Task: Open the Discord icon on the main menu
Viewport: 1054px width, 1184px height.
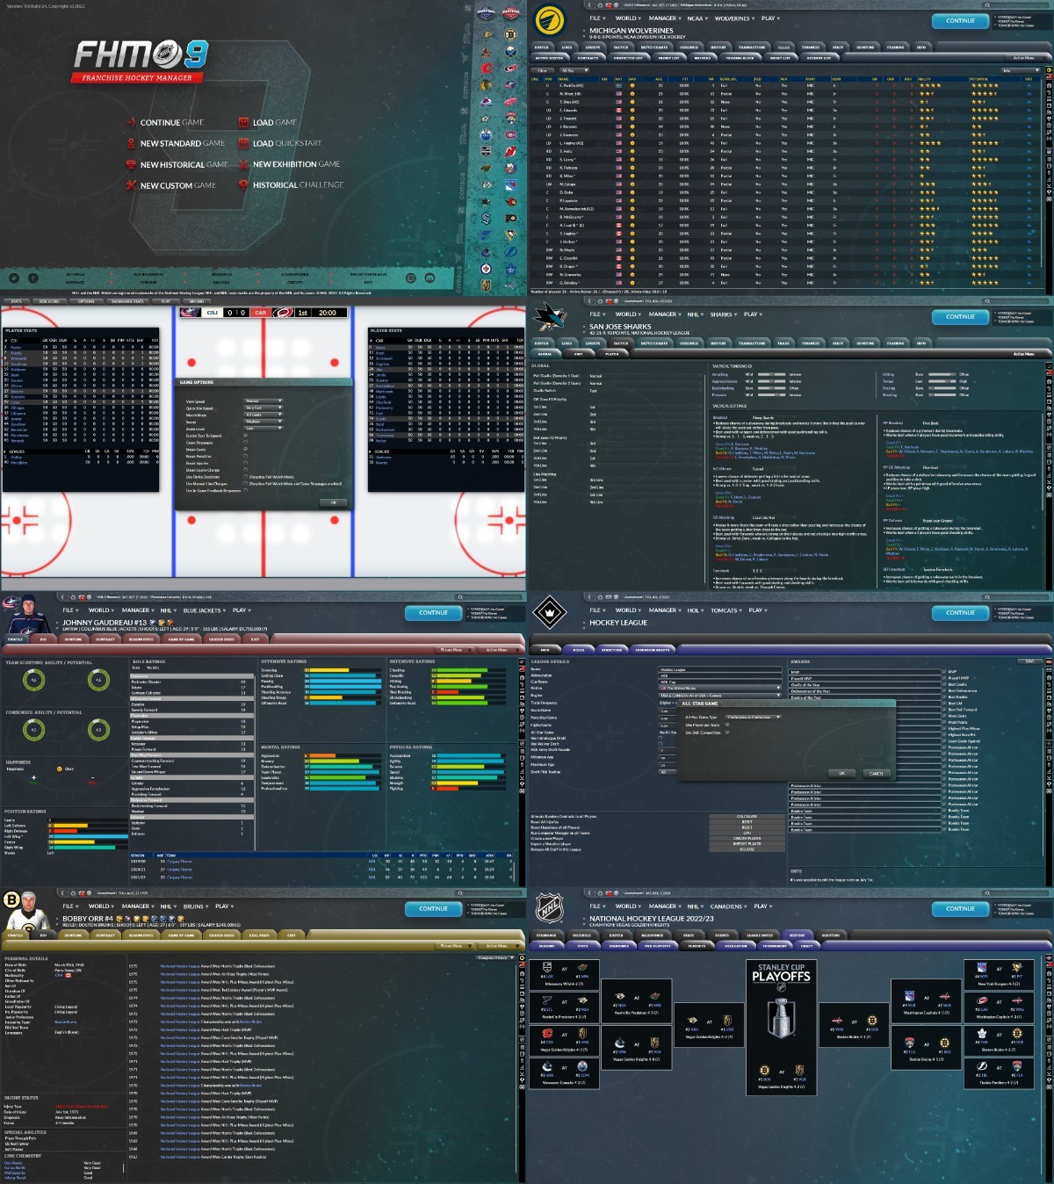Action: pyautogui.click(x=430, y=278)
